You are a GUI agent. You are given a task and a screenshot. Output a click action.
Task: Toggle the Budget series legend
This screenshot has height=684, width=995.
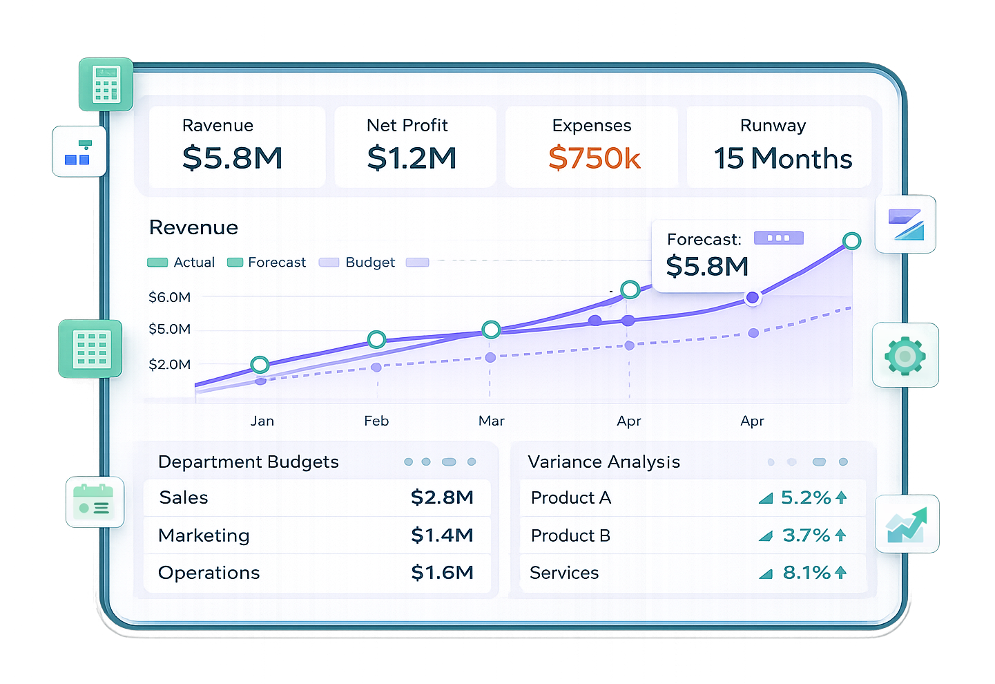357,263
